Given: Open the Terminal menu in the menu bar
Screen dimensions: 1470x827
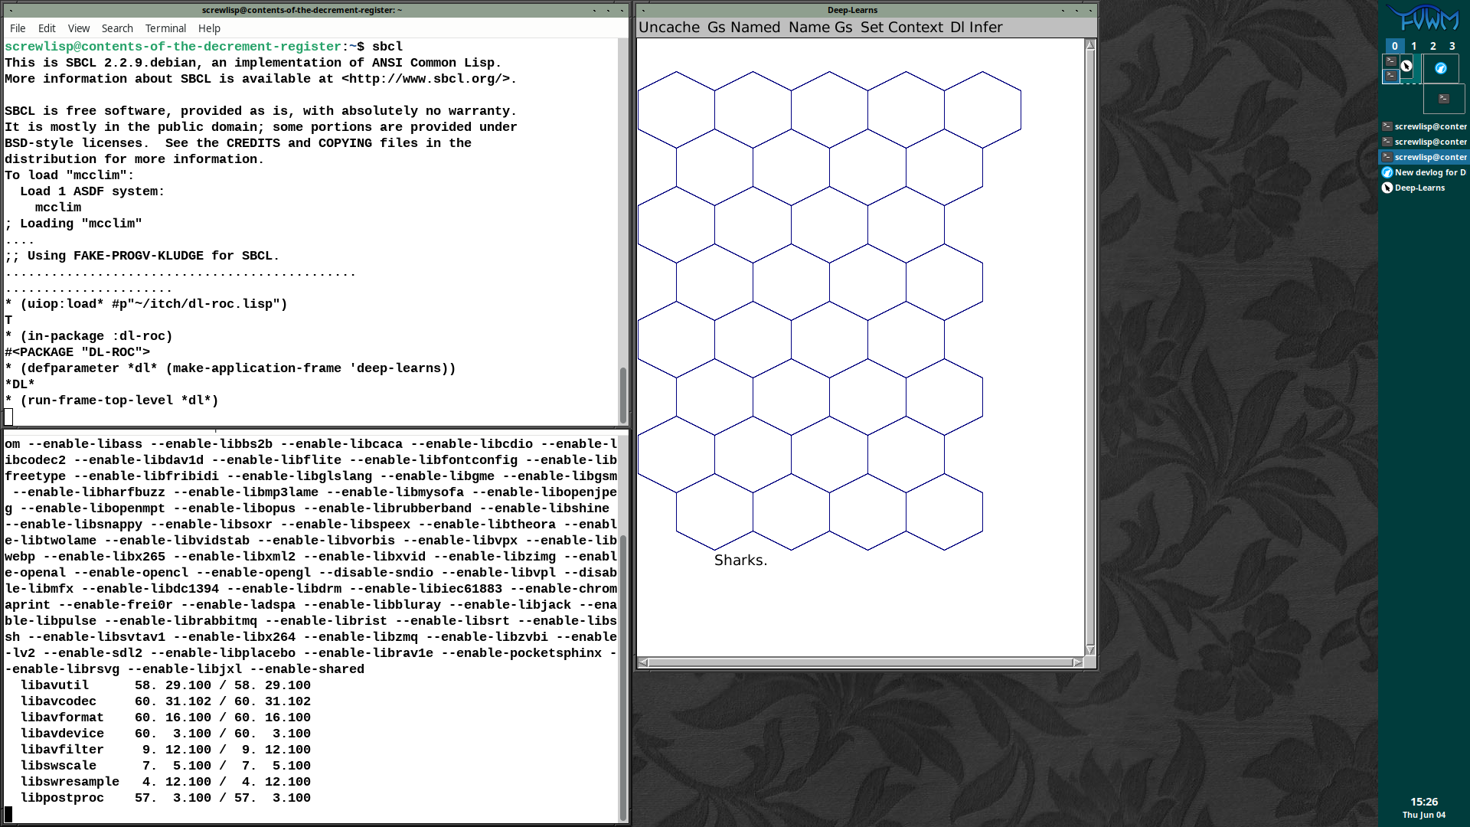Looking at the screenshot, I should pyautogui.click(x=165, y=28).
